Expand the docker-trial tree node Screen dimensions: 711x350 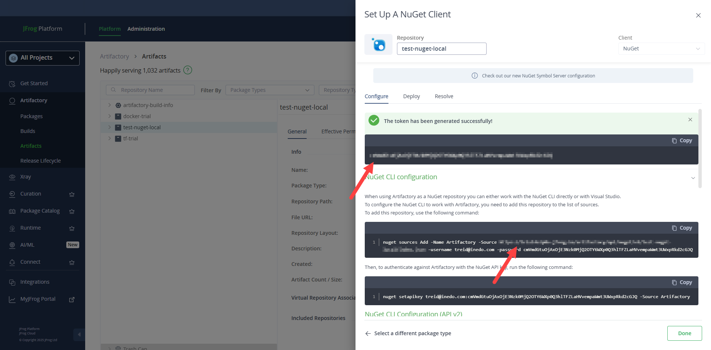(109, 116)
